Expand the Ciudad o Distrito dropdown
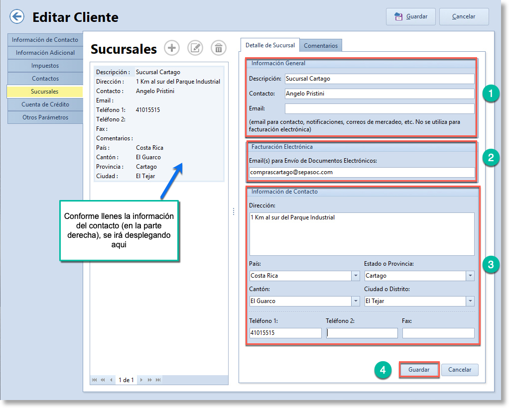Viewport: 509px width, 408px height. [470, 301]
